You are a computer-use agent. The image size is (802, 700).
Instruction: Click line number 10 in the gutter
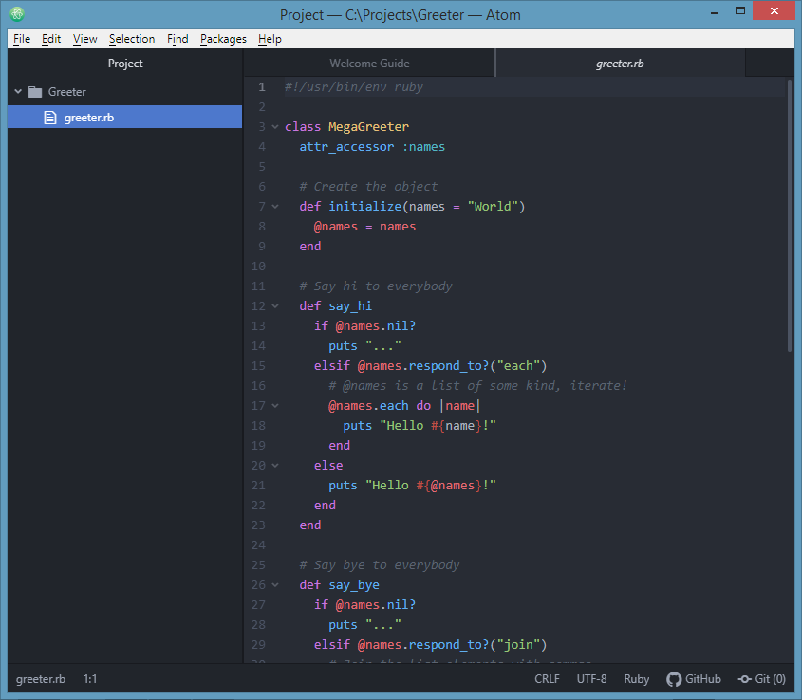pyautogui.click(x=258, y=267)
